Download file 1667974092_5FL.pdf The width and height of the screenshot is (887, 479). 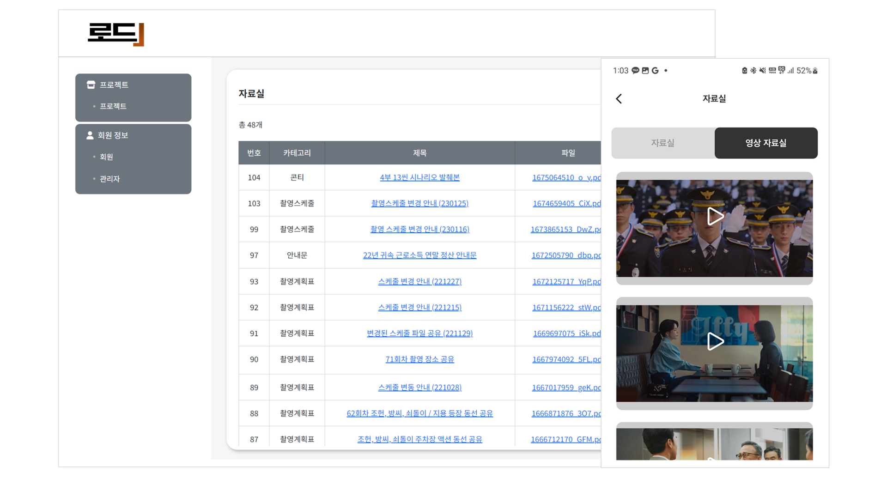pos(566,359)
